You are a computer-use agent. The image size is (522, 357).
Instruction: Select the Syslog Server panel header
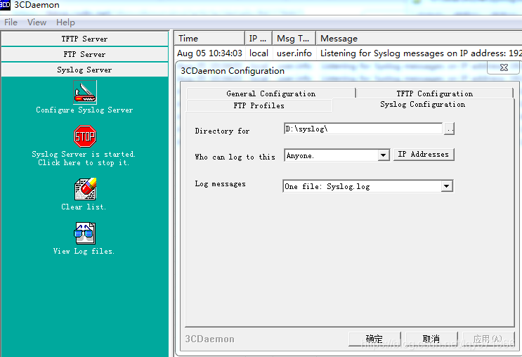coord(84,70)
